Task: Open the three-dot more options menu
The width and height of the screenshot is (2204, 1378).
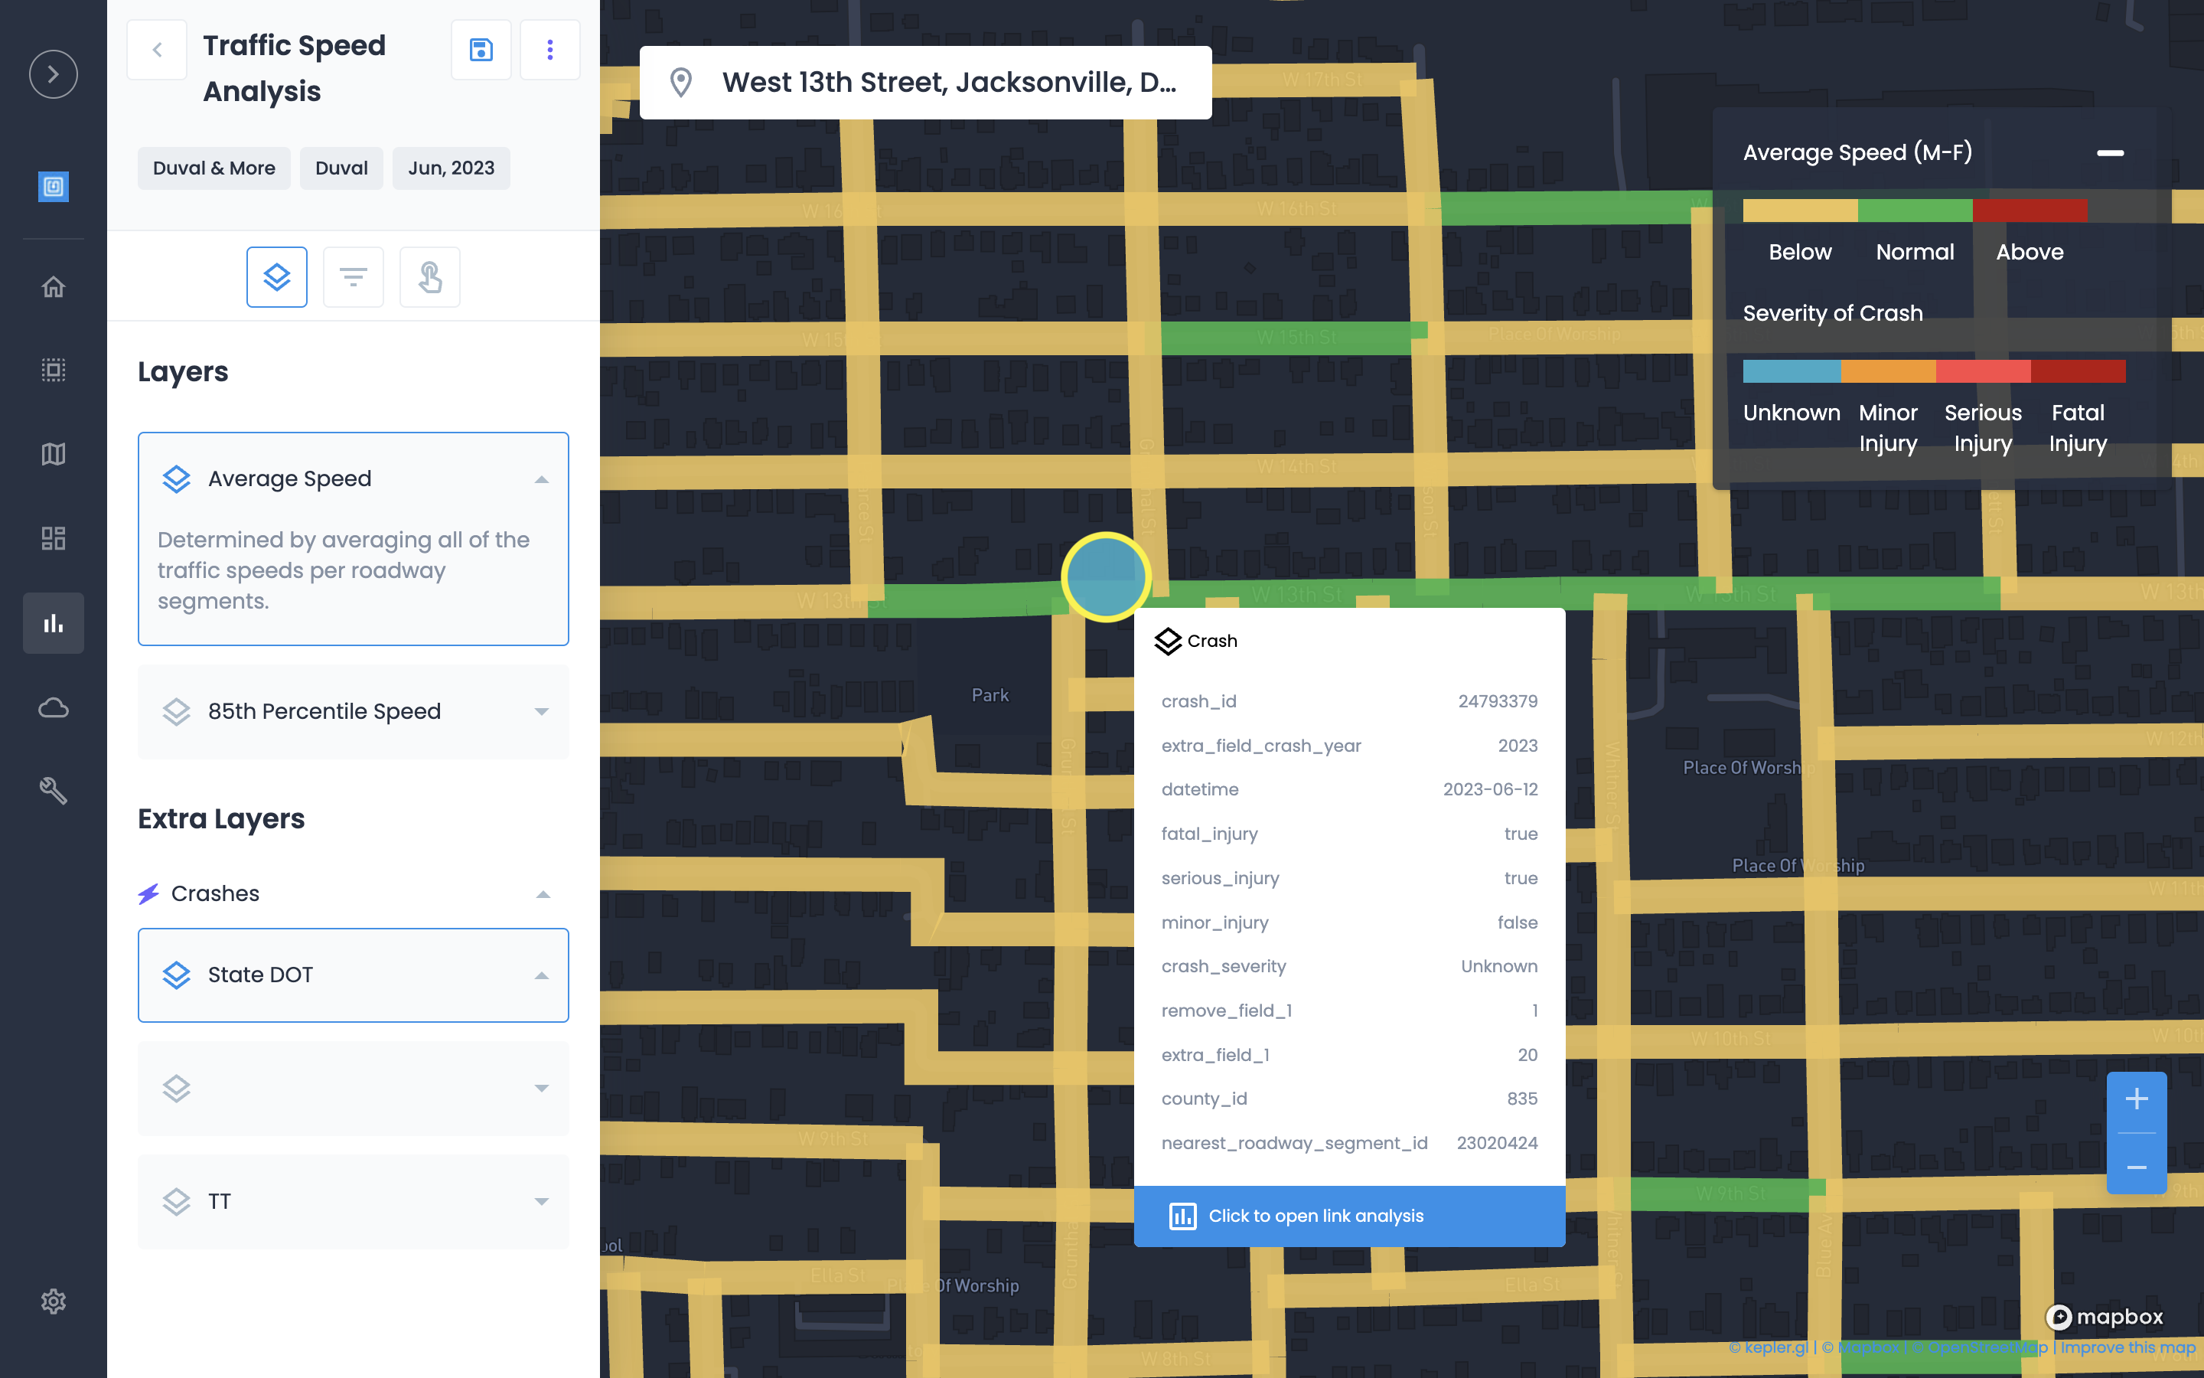Action: pos(549,50)
